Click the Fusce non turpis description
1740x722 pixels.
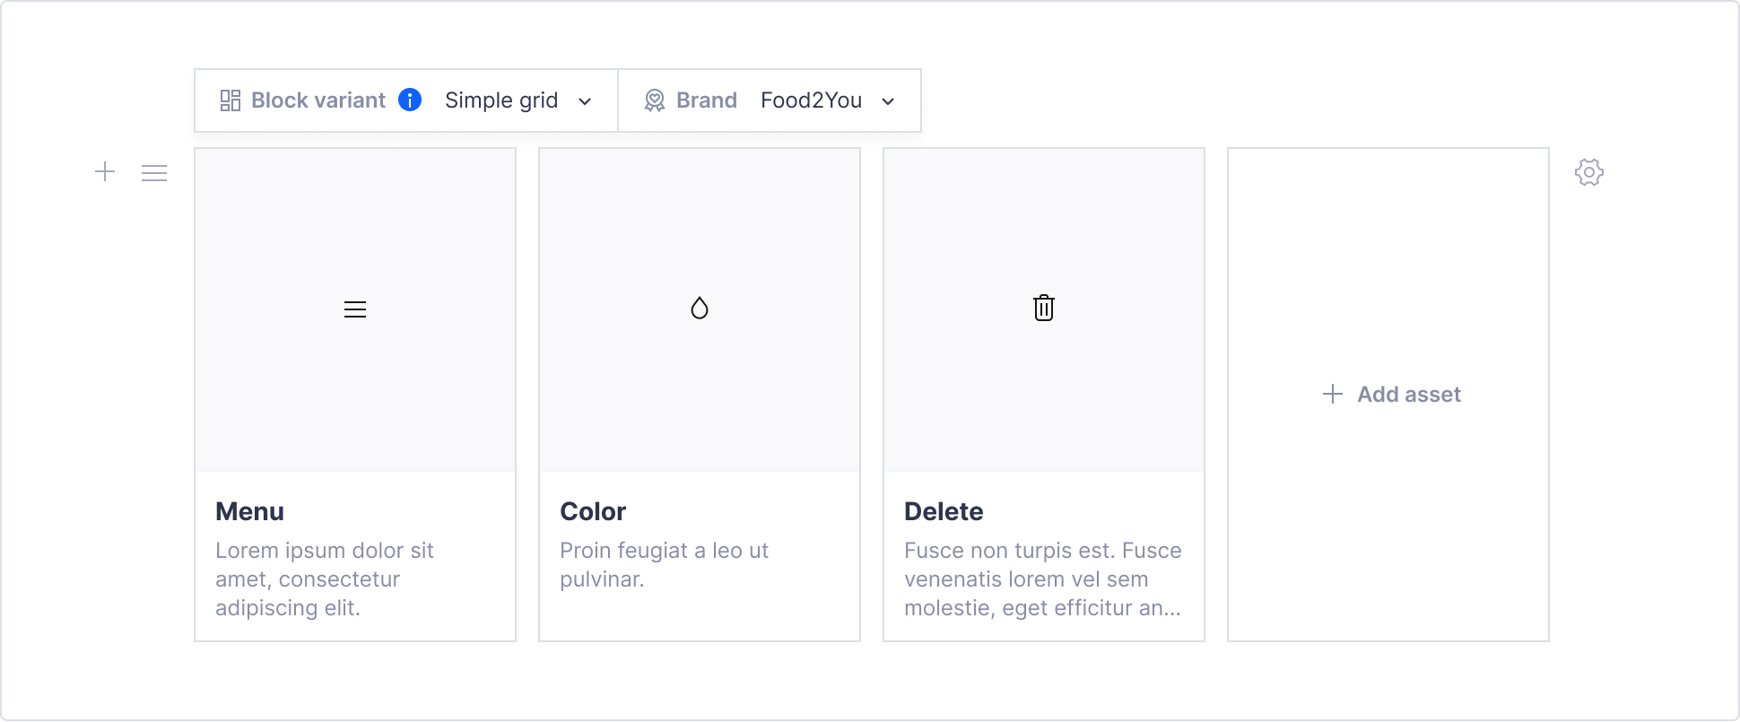(1042, 578)
